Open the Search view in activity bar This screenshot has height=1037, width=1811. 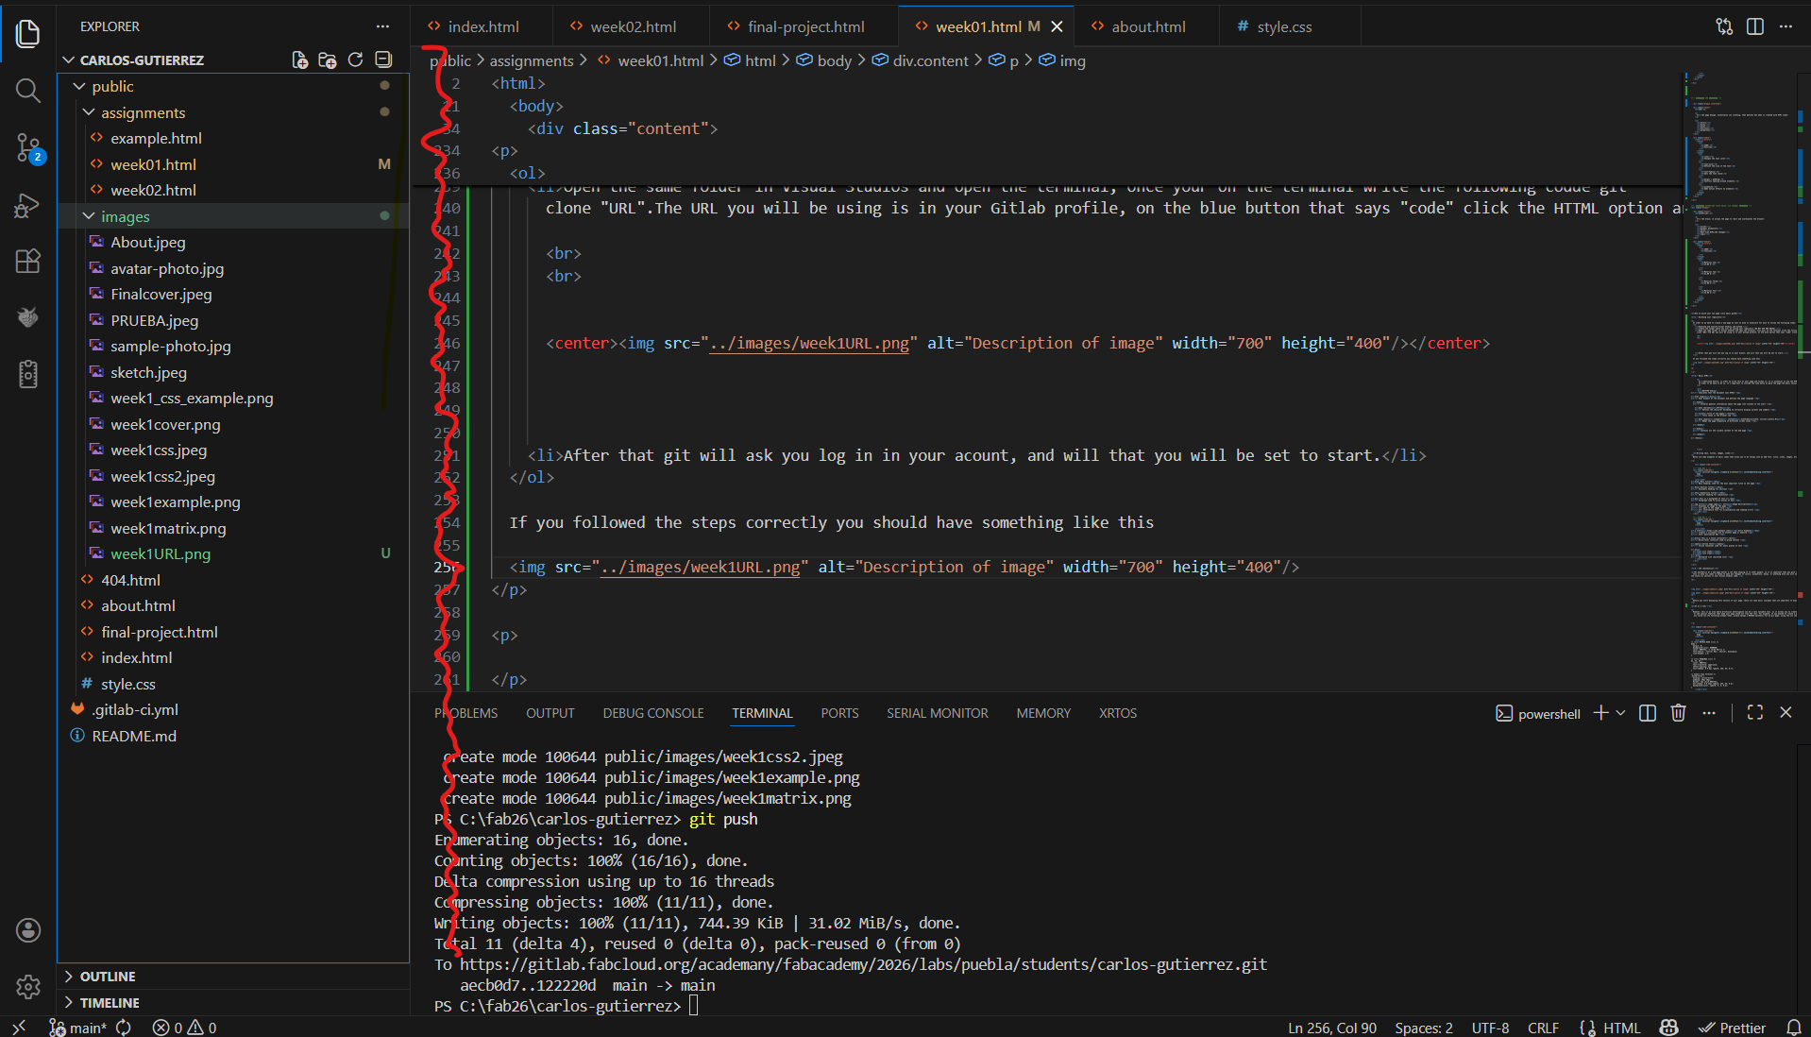point(28,91)
